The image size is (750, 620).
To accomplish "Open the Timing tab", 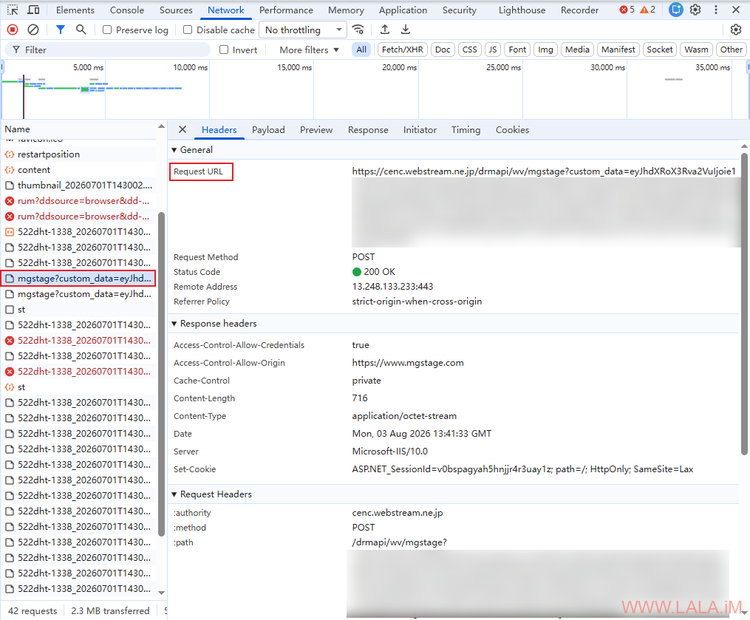I will coord(466,129).
